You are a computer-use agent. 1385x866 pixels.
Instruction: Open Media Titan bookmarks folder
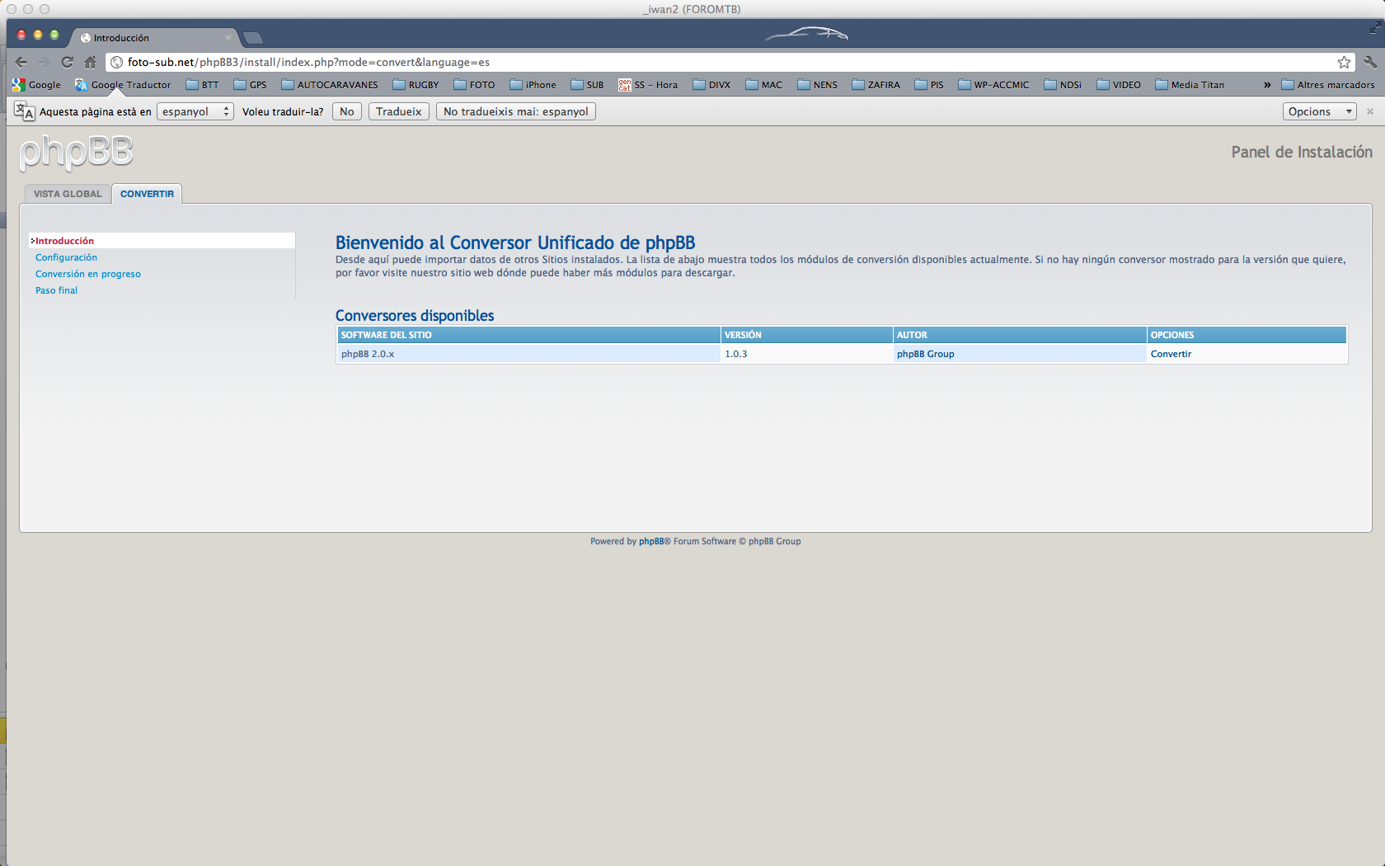pyautogui.click(x=1190, y=85)
